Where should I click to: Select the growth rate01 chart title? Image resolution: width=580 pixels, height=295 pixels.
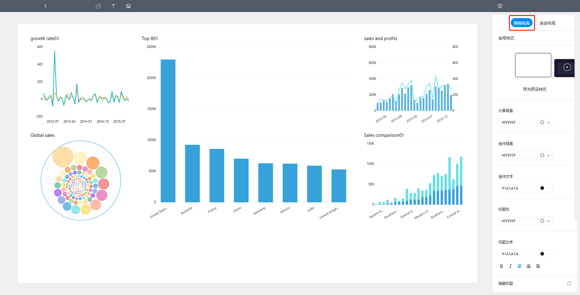pyautogui.click(x=45, y=38)
